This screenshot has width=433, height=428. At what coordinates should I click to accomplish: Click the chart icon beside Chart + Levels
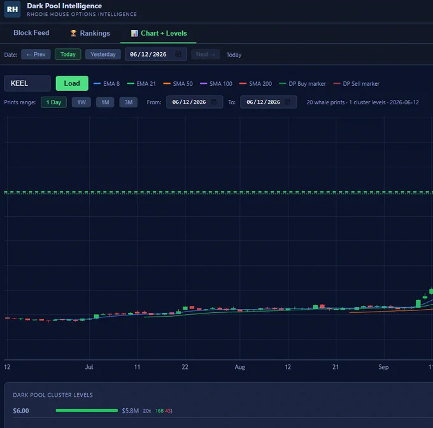coord(134,33)
